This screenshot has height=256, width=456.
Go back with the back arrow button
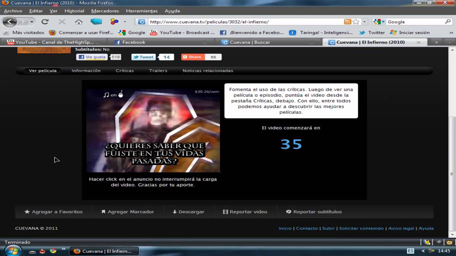point(10,22)
